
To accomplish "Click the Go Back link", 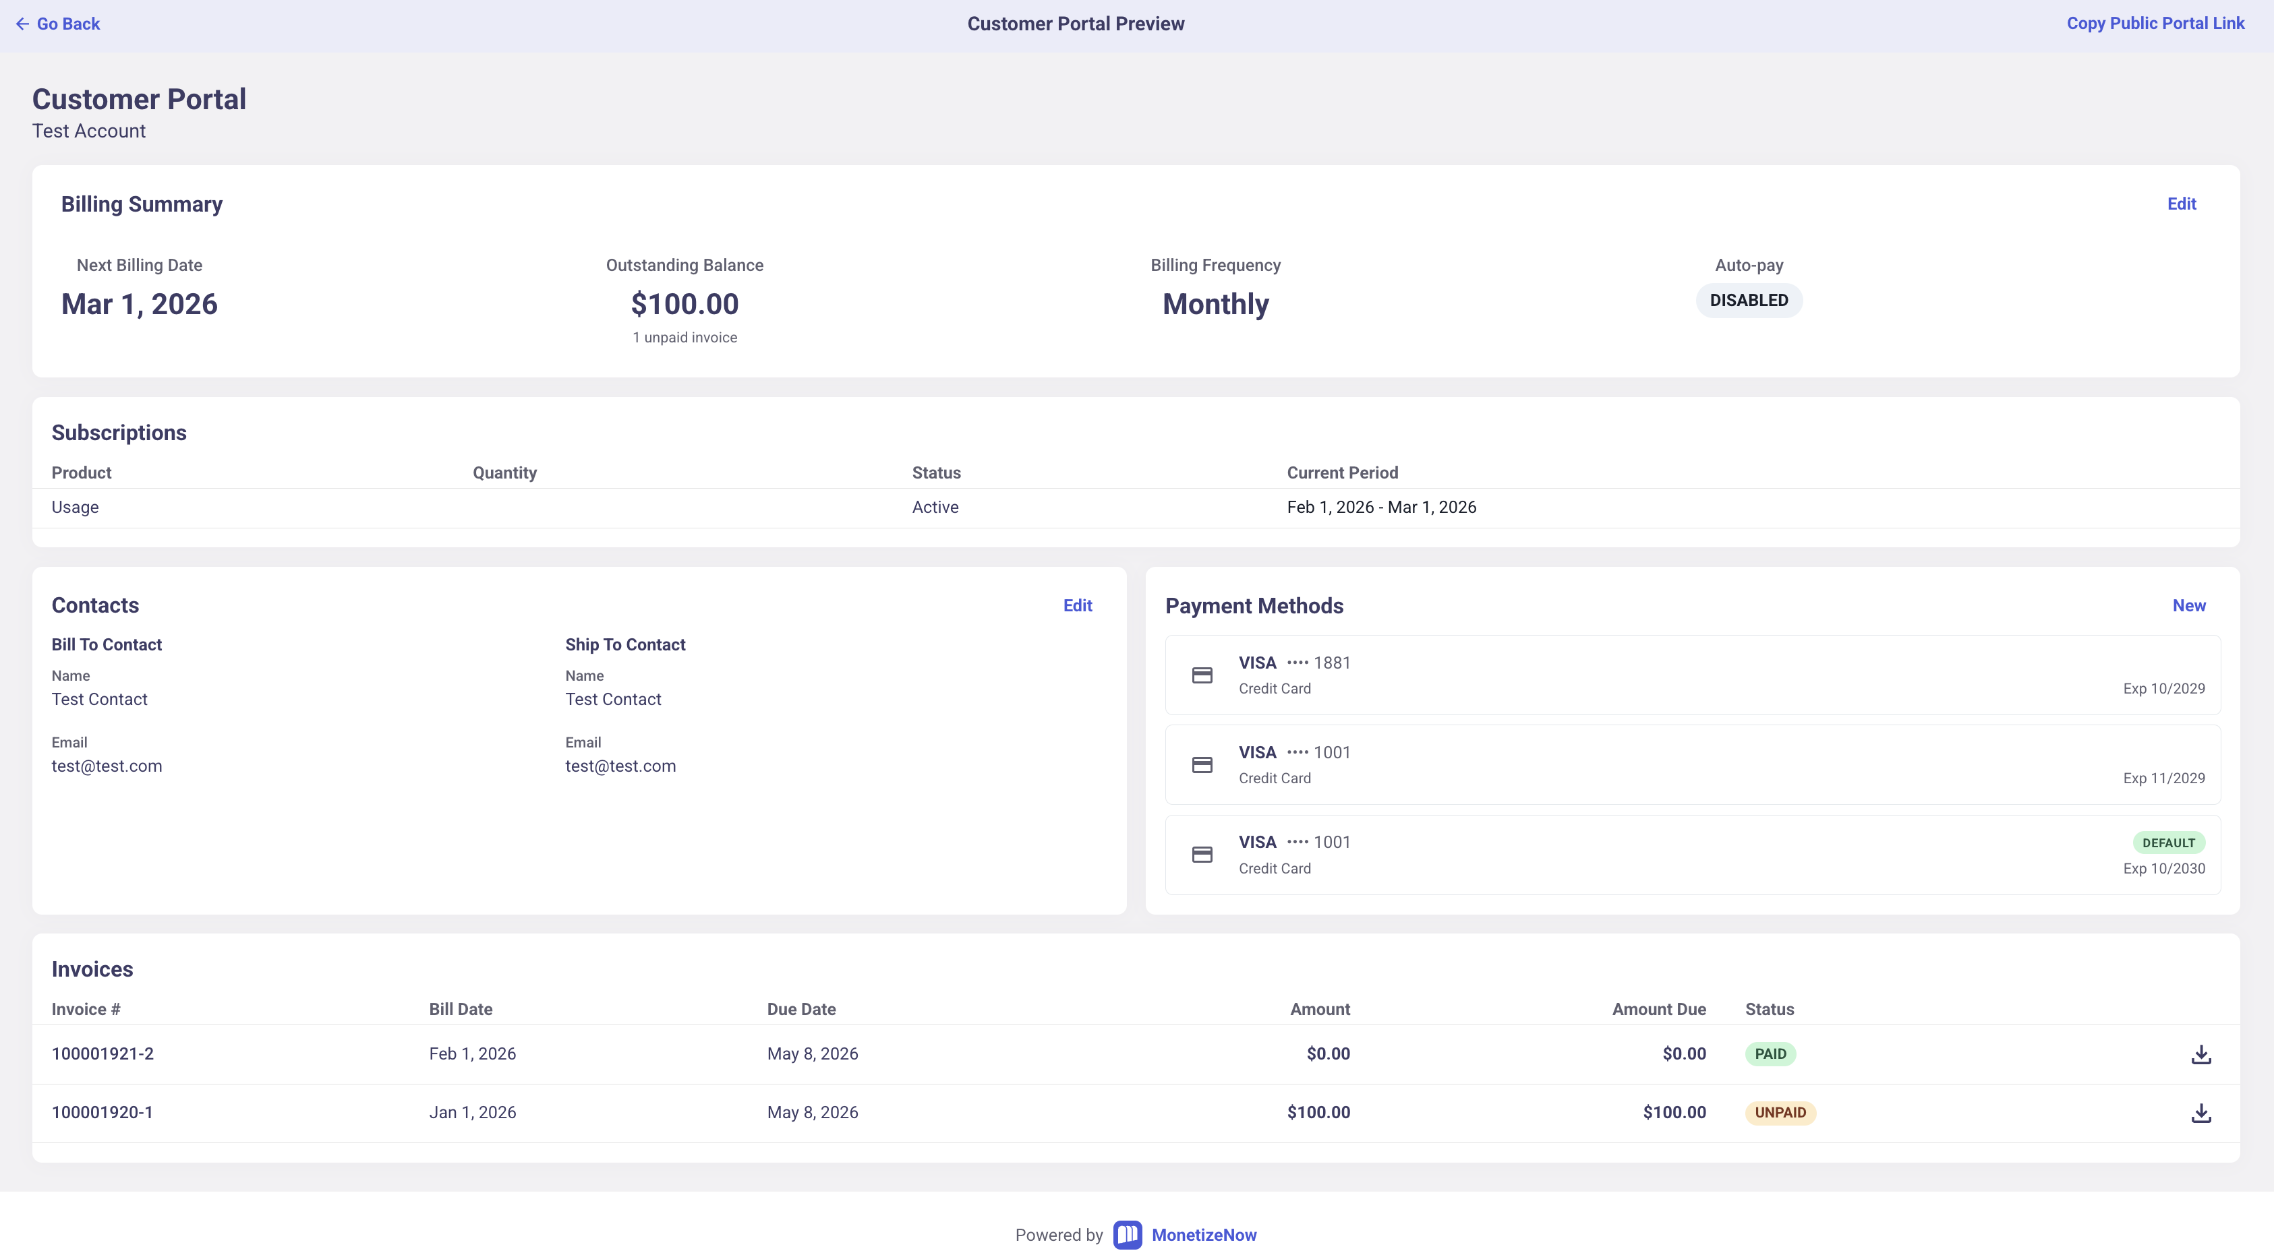I will [x=68, y=24].
